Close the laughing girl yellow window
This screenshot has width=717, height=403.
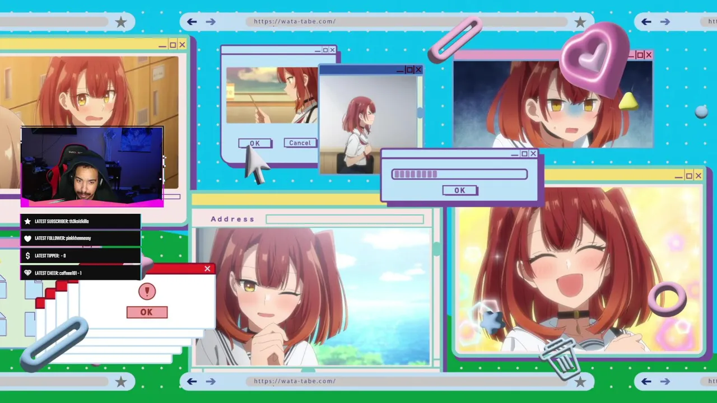[698, 176]
